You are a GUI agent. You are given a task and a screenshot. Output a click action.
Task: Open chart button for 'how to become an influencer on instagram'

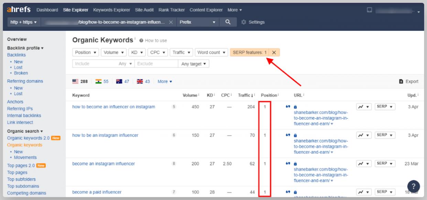364,107
